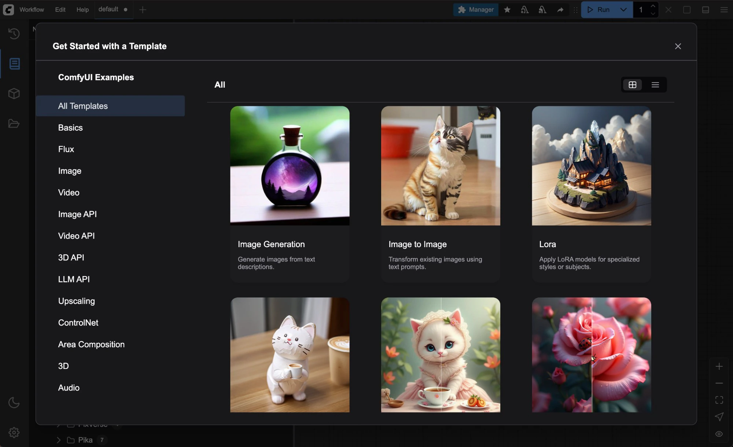Switch templates to list view
Screen dimensions: 733x447
[x=655, y=85]
